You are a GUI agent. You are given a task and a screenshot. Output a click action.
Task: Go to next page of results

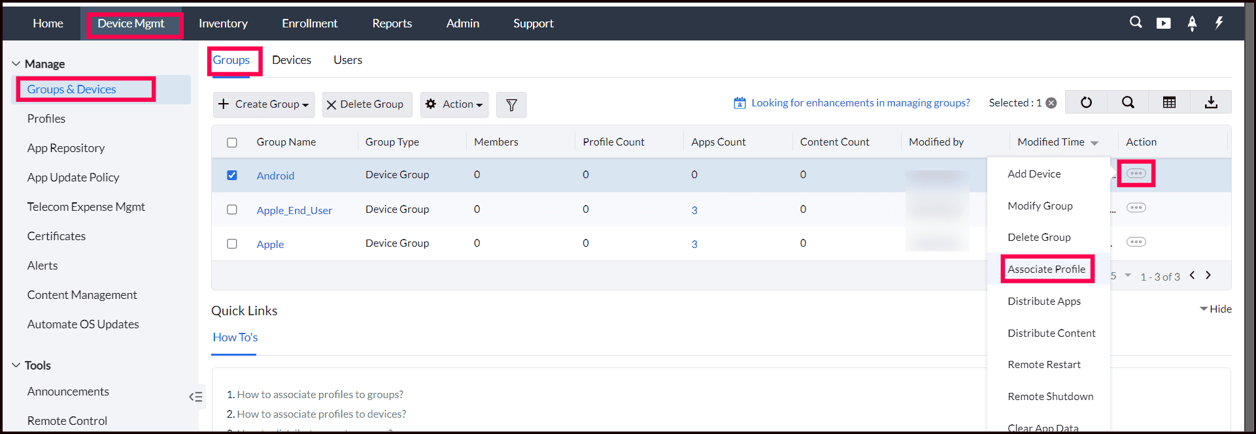pyautogui.click(x=1208, y=275)
